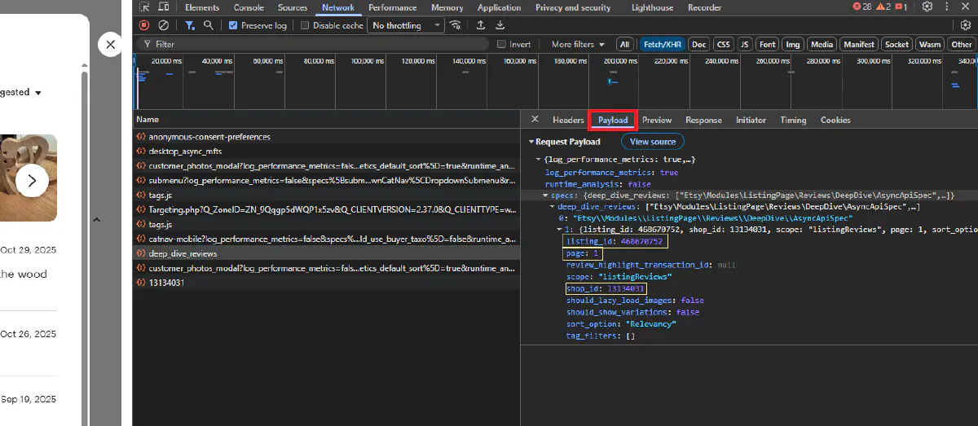Open the network search magnifier icon
Image resolution: width=978 pixels, height=426 pixels.
pos(209,25)
